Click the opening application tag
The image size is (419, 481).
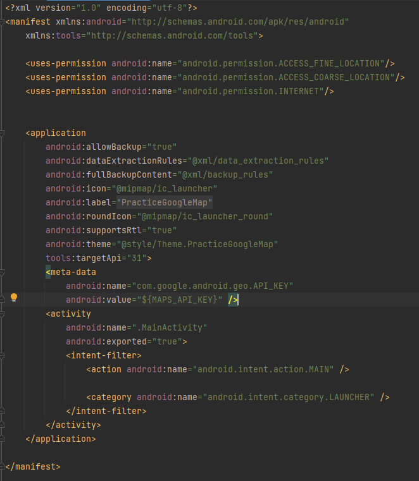tap(56, 133)
